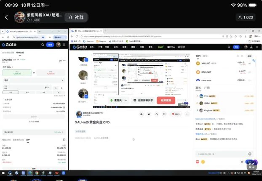Screen dimensions: 262x181
Task: Click the search icon in the left Gate window
Action: tap(43, 45)
